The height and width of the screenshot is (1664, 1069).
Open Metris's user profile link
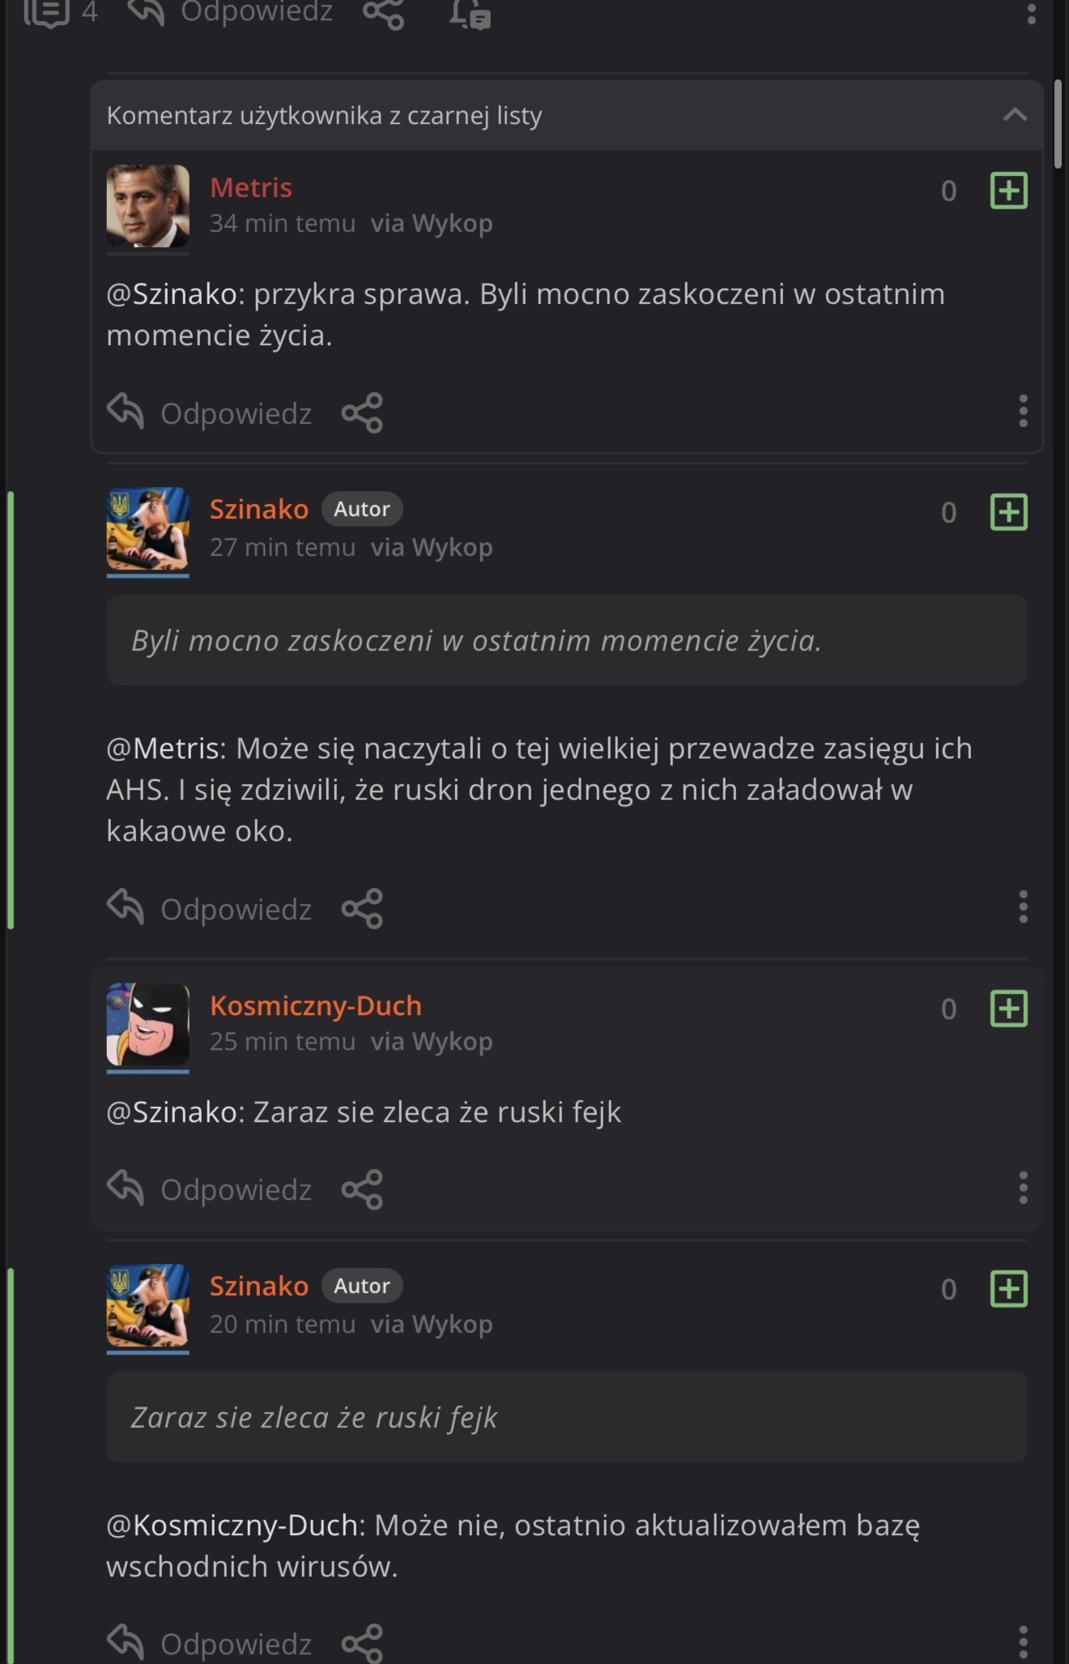click(250, 188)
